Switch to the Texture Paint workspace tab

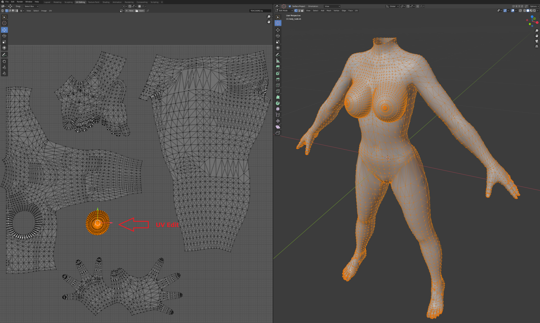click(94, 2)
